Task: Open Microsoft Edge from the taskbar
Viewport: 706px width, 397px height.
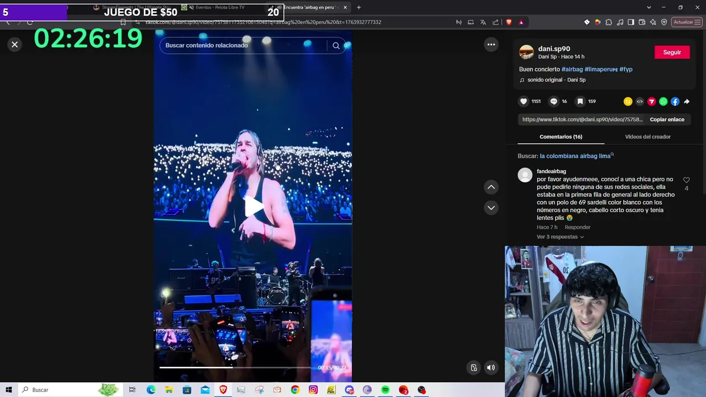Action: click(151, 390)
